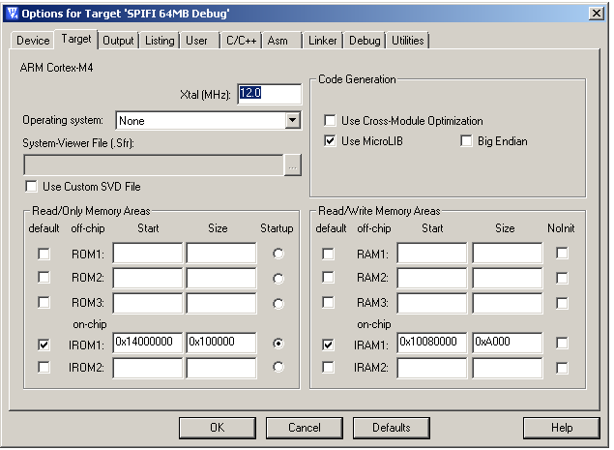Click the ROM2 Size field
Image resolution: width=614 pixels, height=450 pixels.
pos(221,278)
